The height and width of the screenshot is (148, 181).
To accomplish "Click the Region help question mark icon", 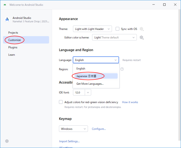I will [122, 69].
